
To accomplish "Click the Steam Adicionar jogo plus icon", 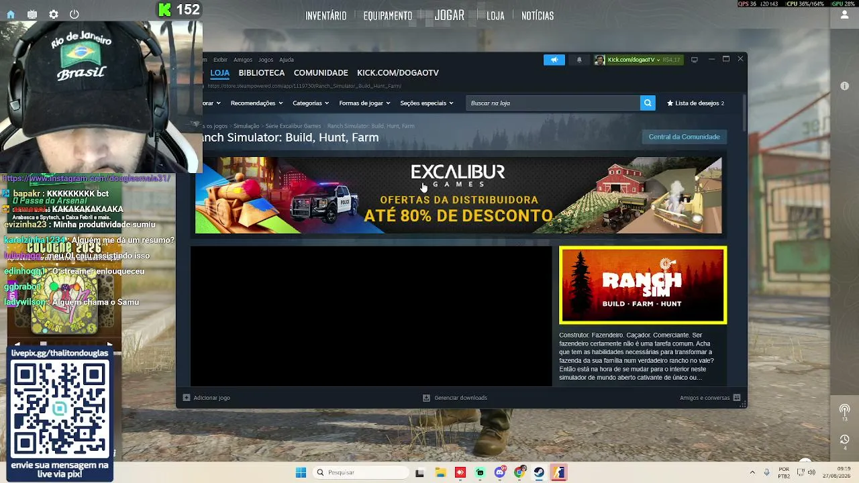I will [187, 398].
